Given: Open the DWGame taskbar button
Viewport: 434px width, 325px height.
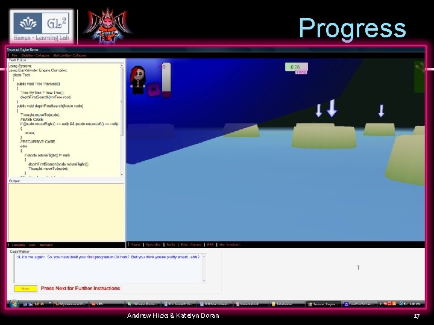Looking at the screenshot, I should pyautogui.click(x=142, y=305).
